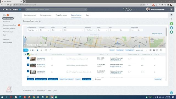
Task: Click the blue contact avatar in right sidebar
Action: 171,28
